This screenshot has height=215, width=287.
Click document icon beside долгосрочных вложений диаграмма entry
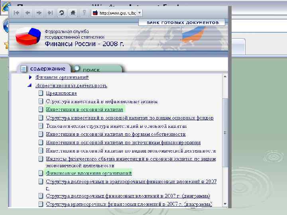tap(41, 196)
